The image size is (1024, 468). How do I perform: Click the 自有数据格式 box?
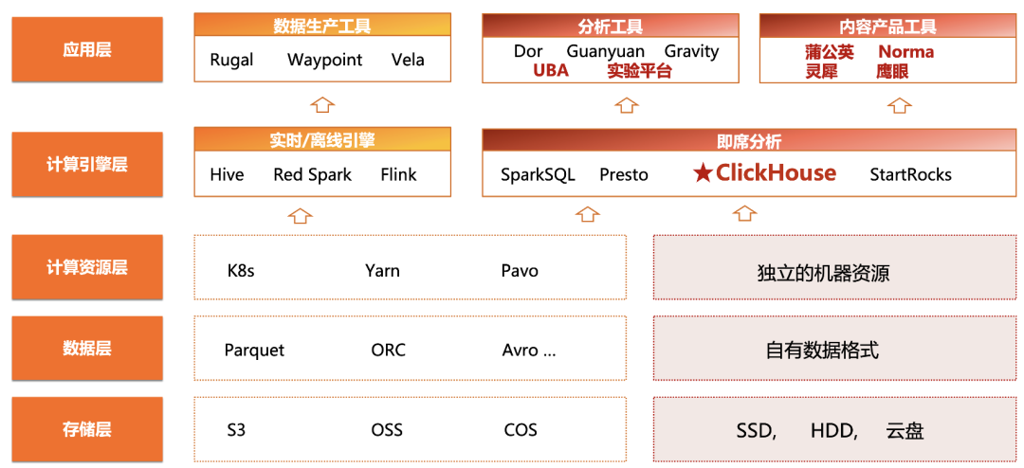tap(838, 349)
